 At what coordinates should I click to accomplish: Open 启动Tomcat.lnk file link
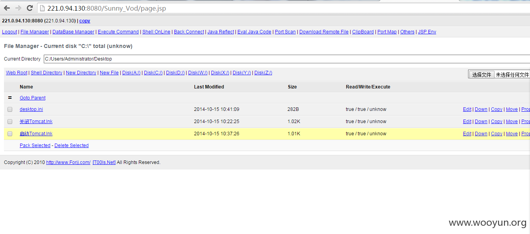tap(36, 134)
